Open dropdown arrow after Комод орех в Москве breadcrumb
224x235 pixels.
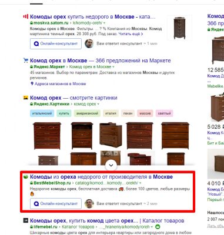point(113,67)
